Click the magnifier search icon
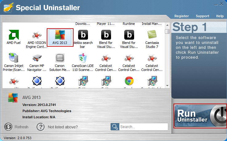Image resolution: width=227 pixels, height=141 pixels. (x=115, y=127)
